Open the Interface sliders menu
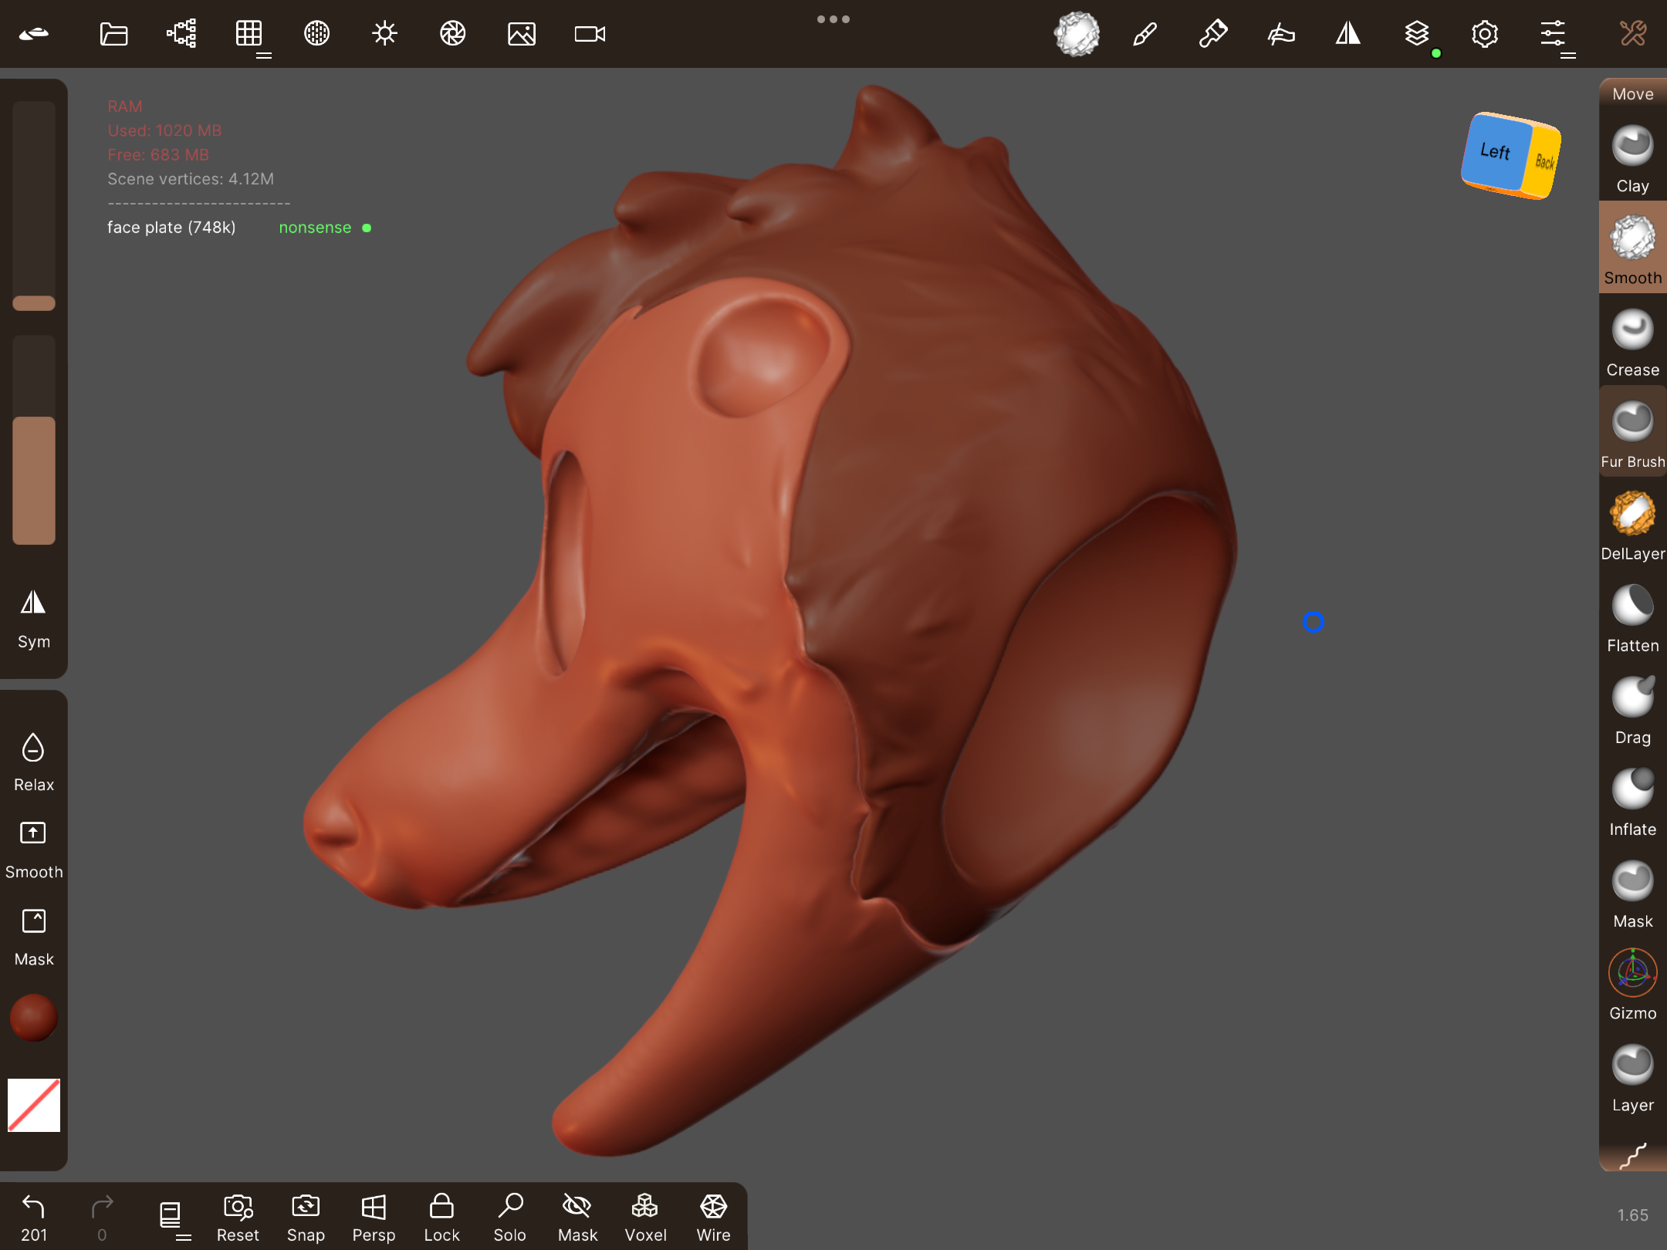1667x1250 pixels. click(x=1553, y=34)
